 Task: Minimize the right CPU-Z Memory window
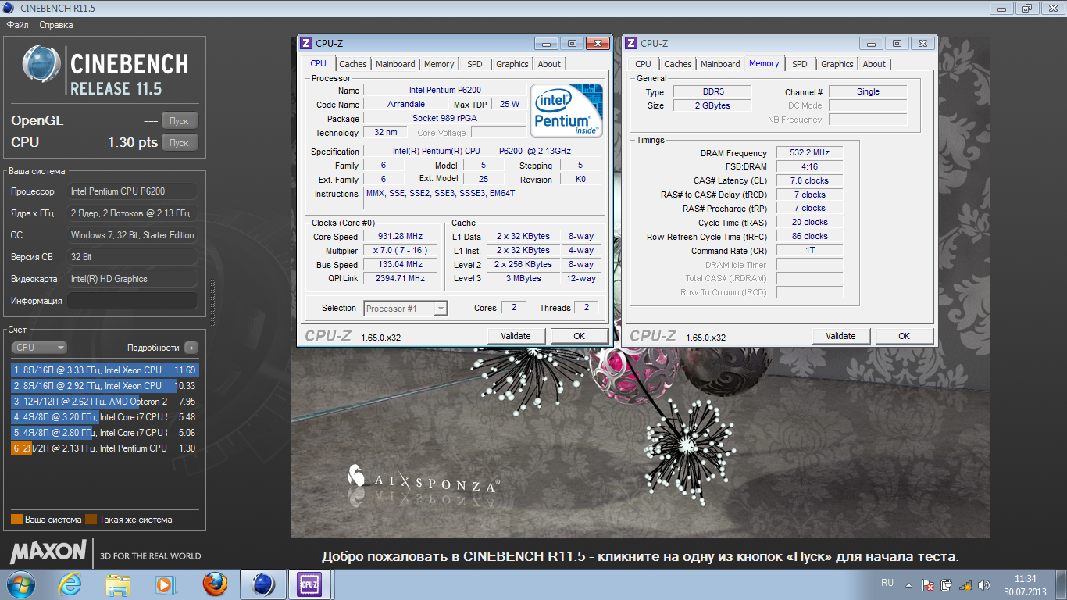pyautogui.click(x=871, y=44)
